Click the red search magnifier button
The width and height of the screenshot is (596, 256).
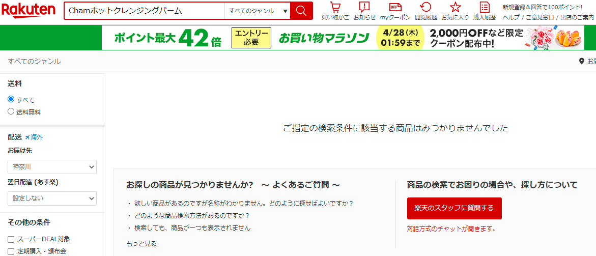click(x=301, y=11)
